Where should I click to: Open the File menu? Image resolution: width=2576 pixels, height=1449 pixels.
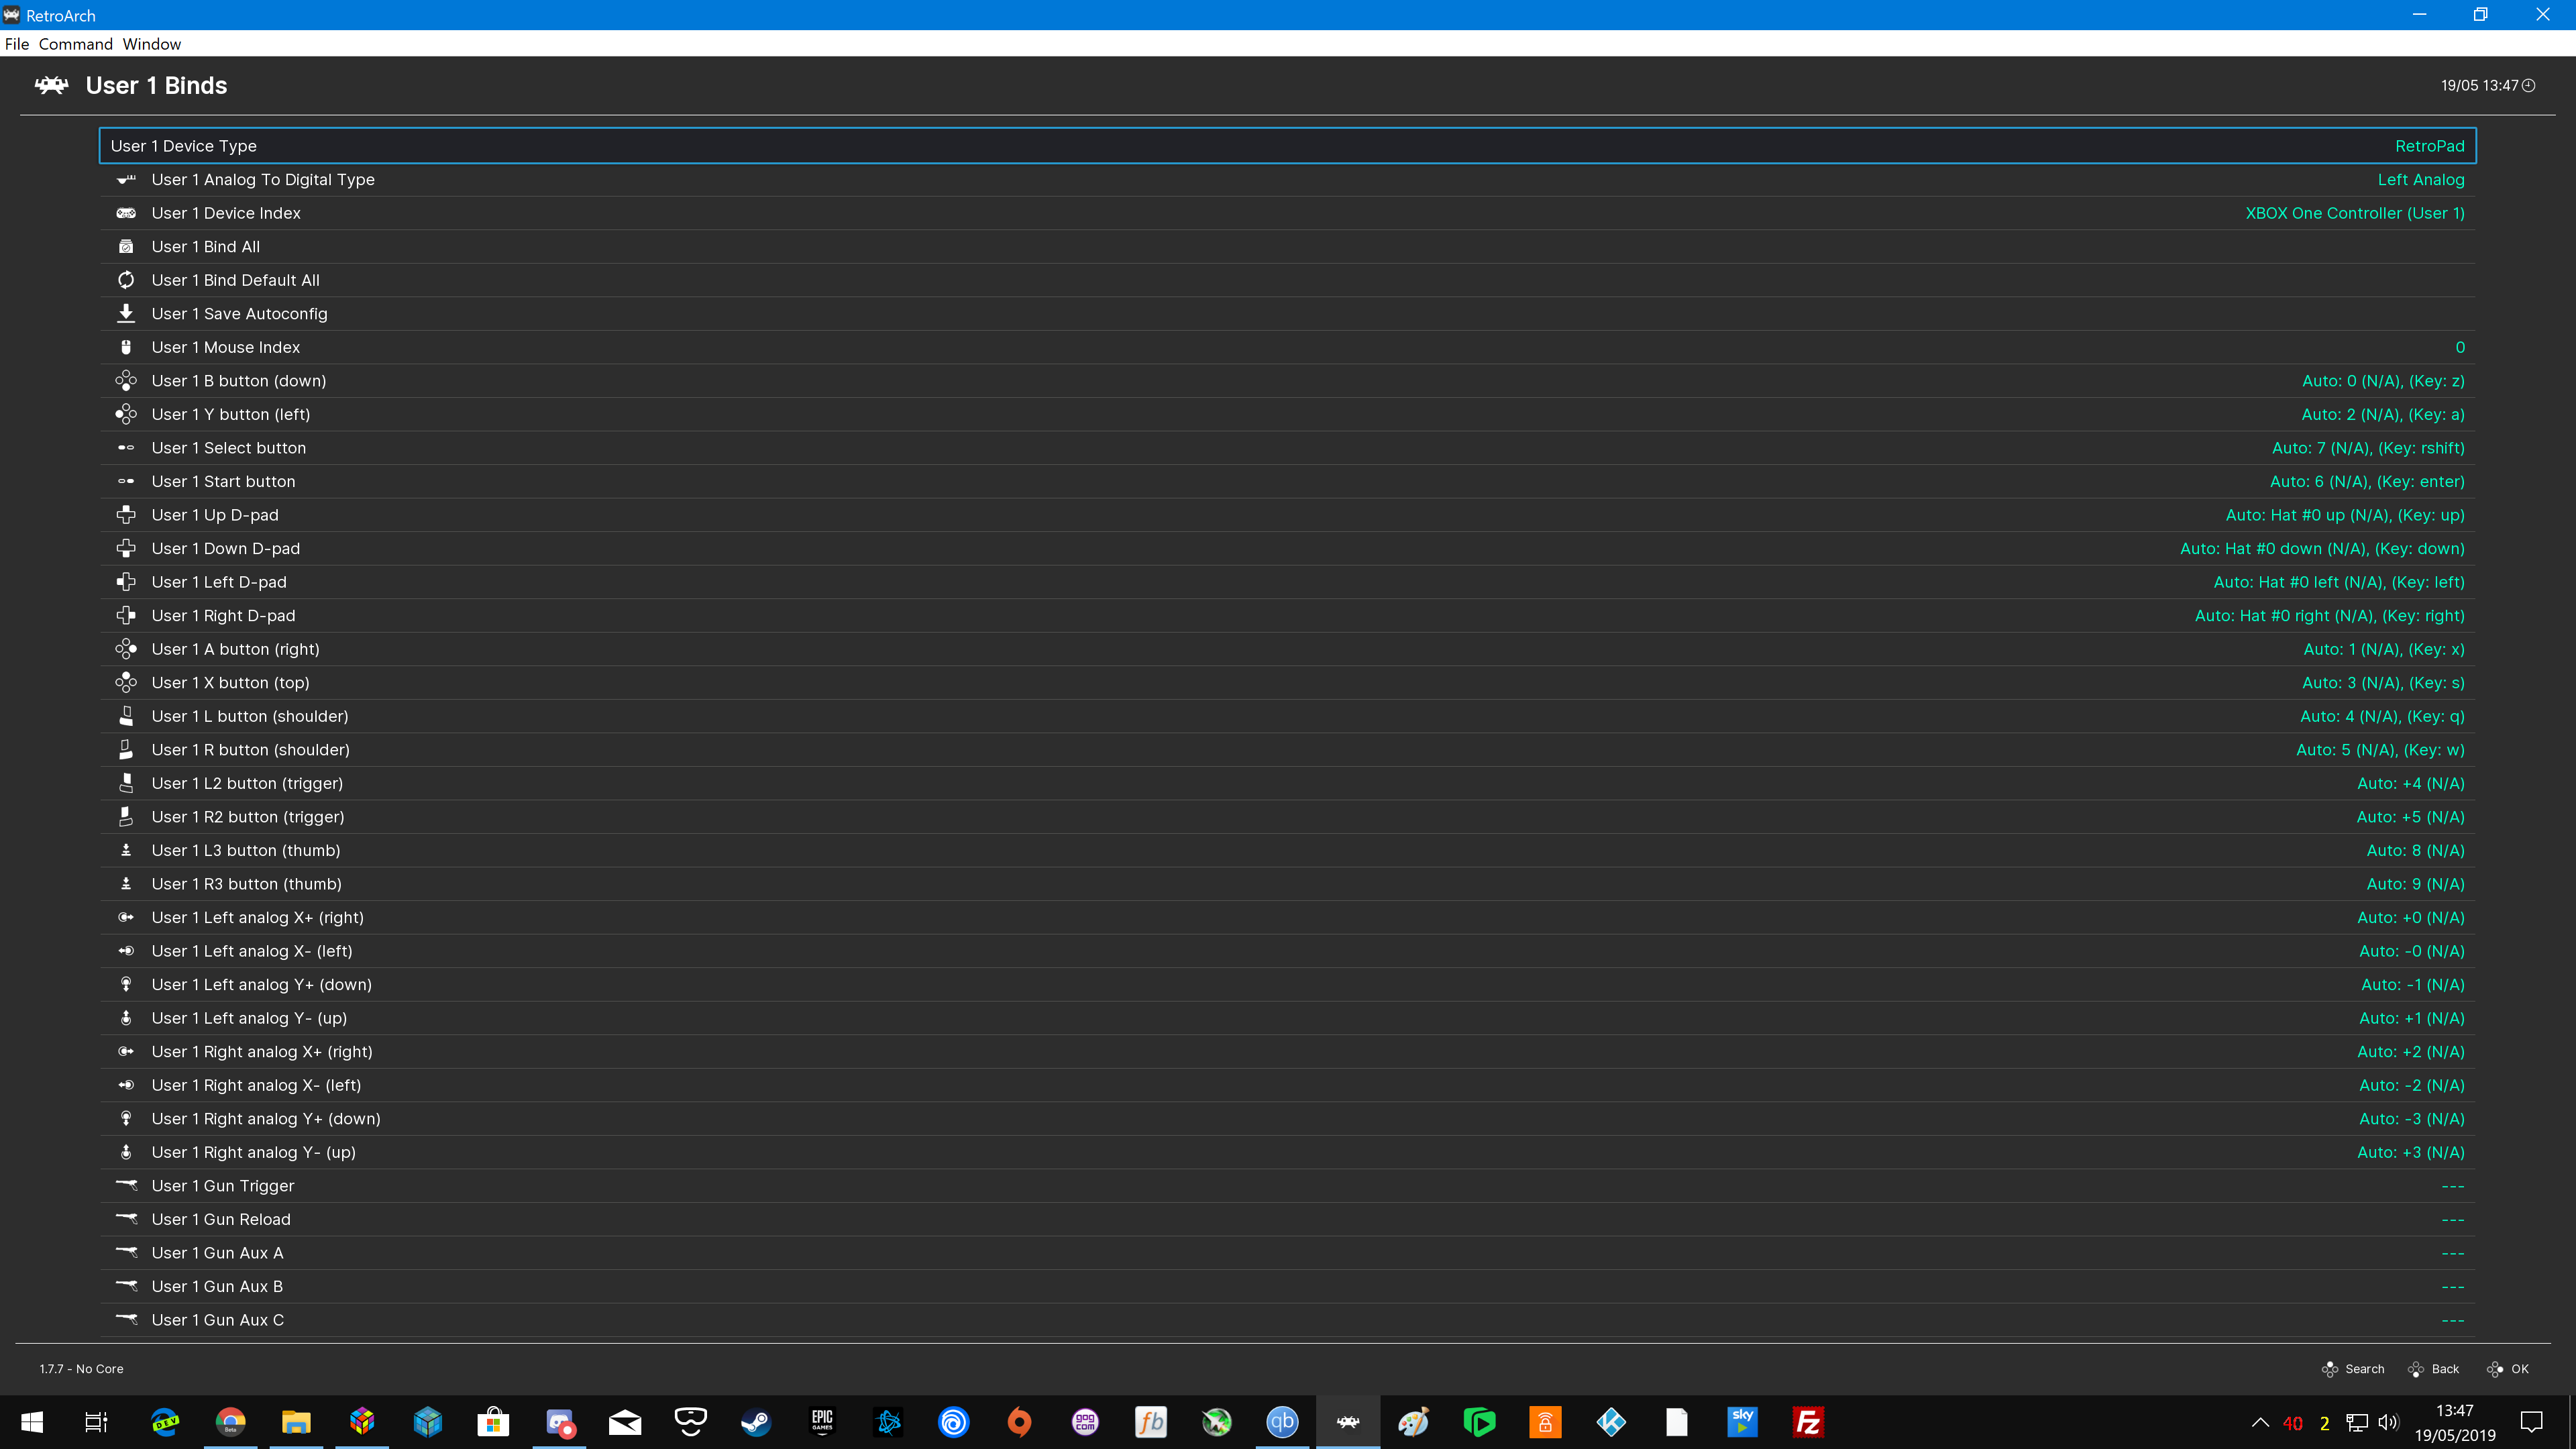click(x=17, y=44)
